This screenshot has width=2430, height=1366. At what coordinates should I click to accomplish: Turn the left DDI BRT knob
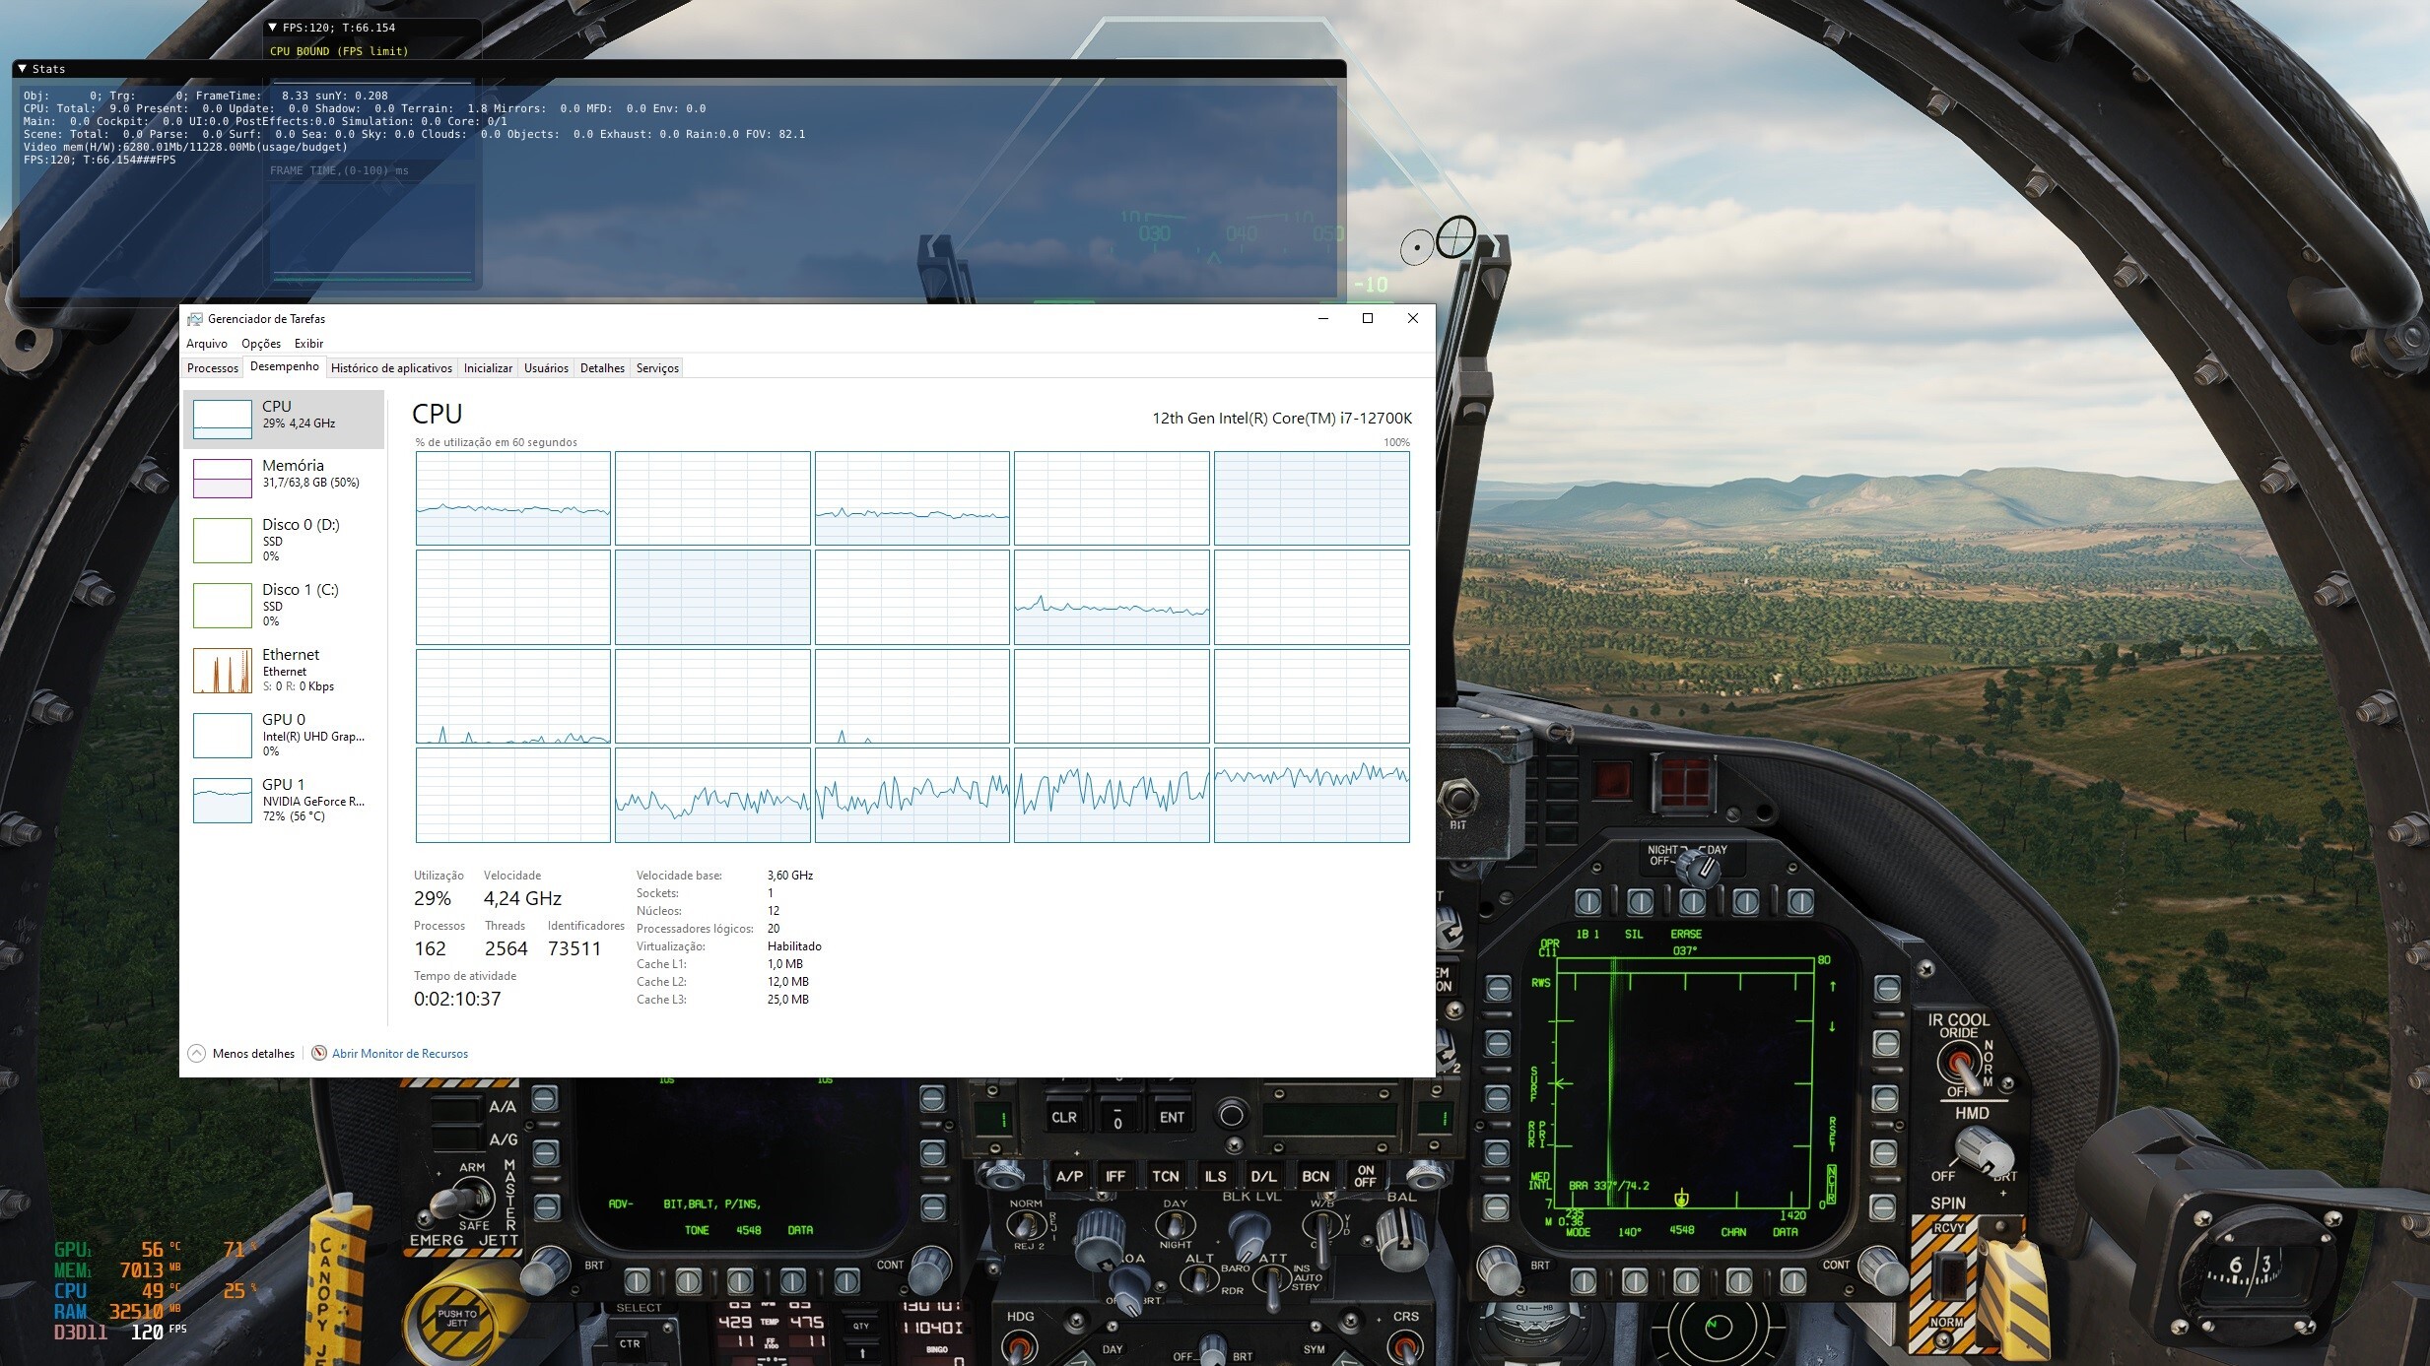coord(547,1272)
